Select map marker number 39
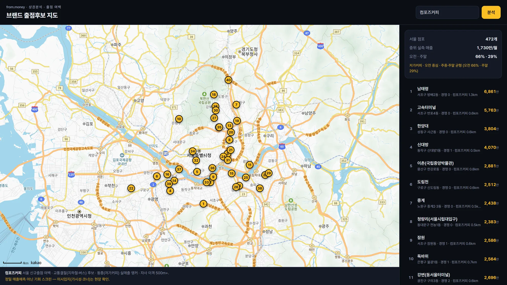 point(169,184)
